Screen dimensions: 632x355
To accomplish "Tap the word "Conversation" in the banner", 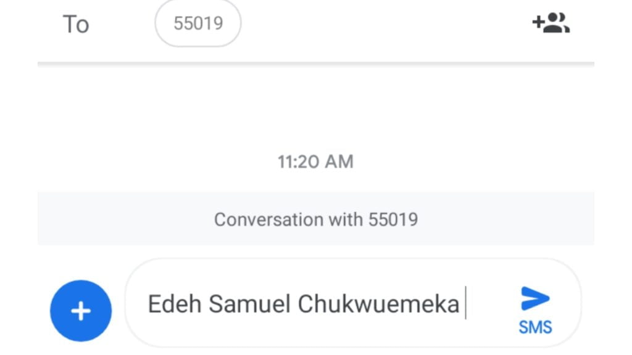I will [260, 219].
